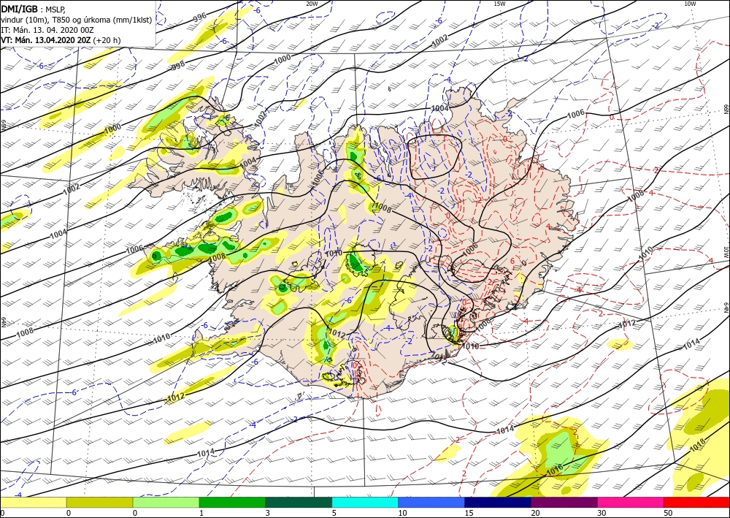
Task: Click the purple 20 mm legend swatch
Action: coord(564,502)
